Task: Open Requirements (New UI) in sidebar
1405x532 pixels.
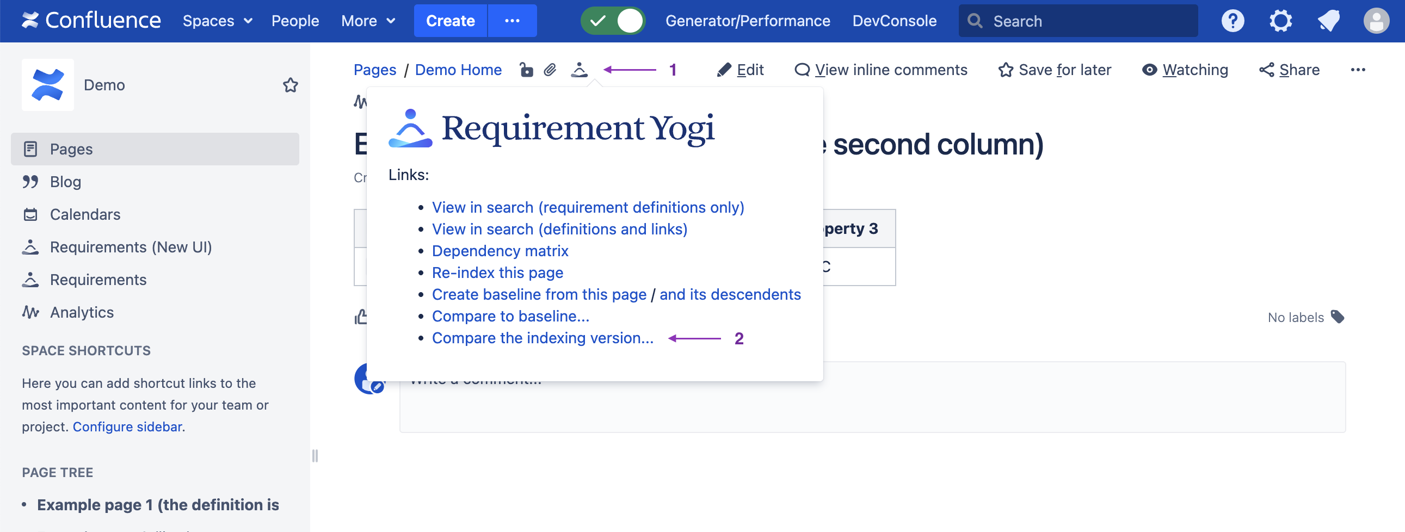Action: (131, 247)
